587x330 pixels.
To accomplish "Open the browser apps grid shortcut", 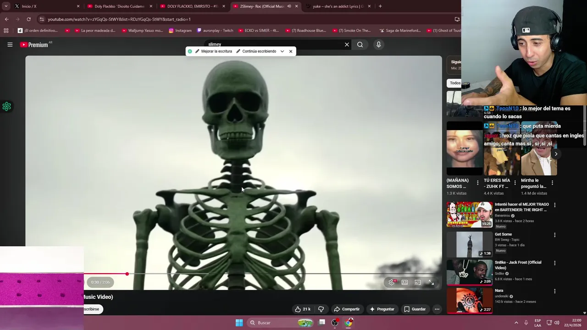I will click(6, 31).
